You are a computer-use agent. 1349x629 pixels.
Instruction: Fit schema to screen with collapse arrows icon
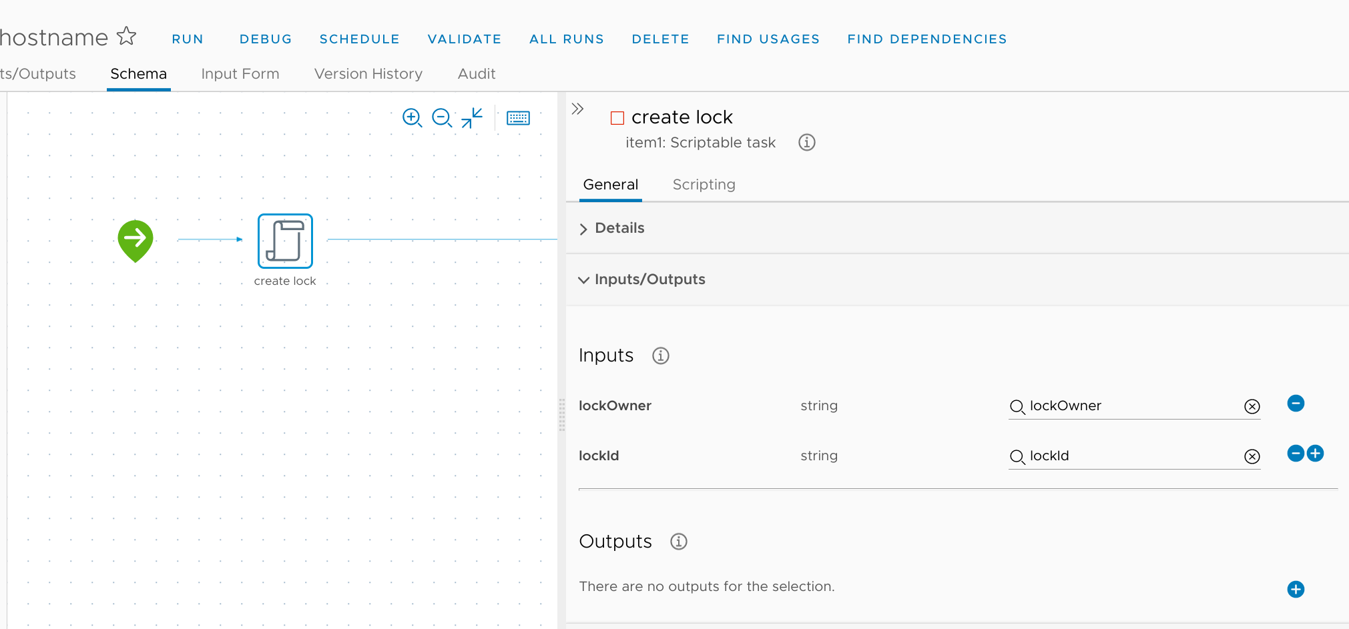[472, 118]
